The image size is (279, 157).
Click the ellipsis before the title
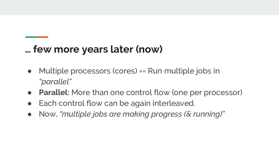[x=28, y=51]
